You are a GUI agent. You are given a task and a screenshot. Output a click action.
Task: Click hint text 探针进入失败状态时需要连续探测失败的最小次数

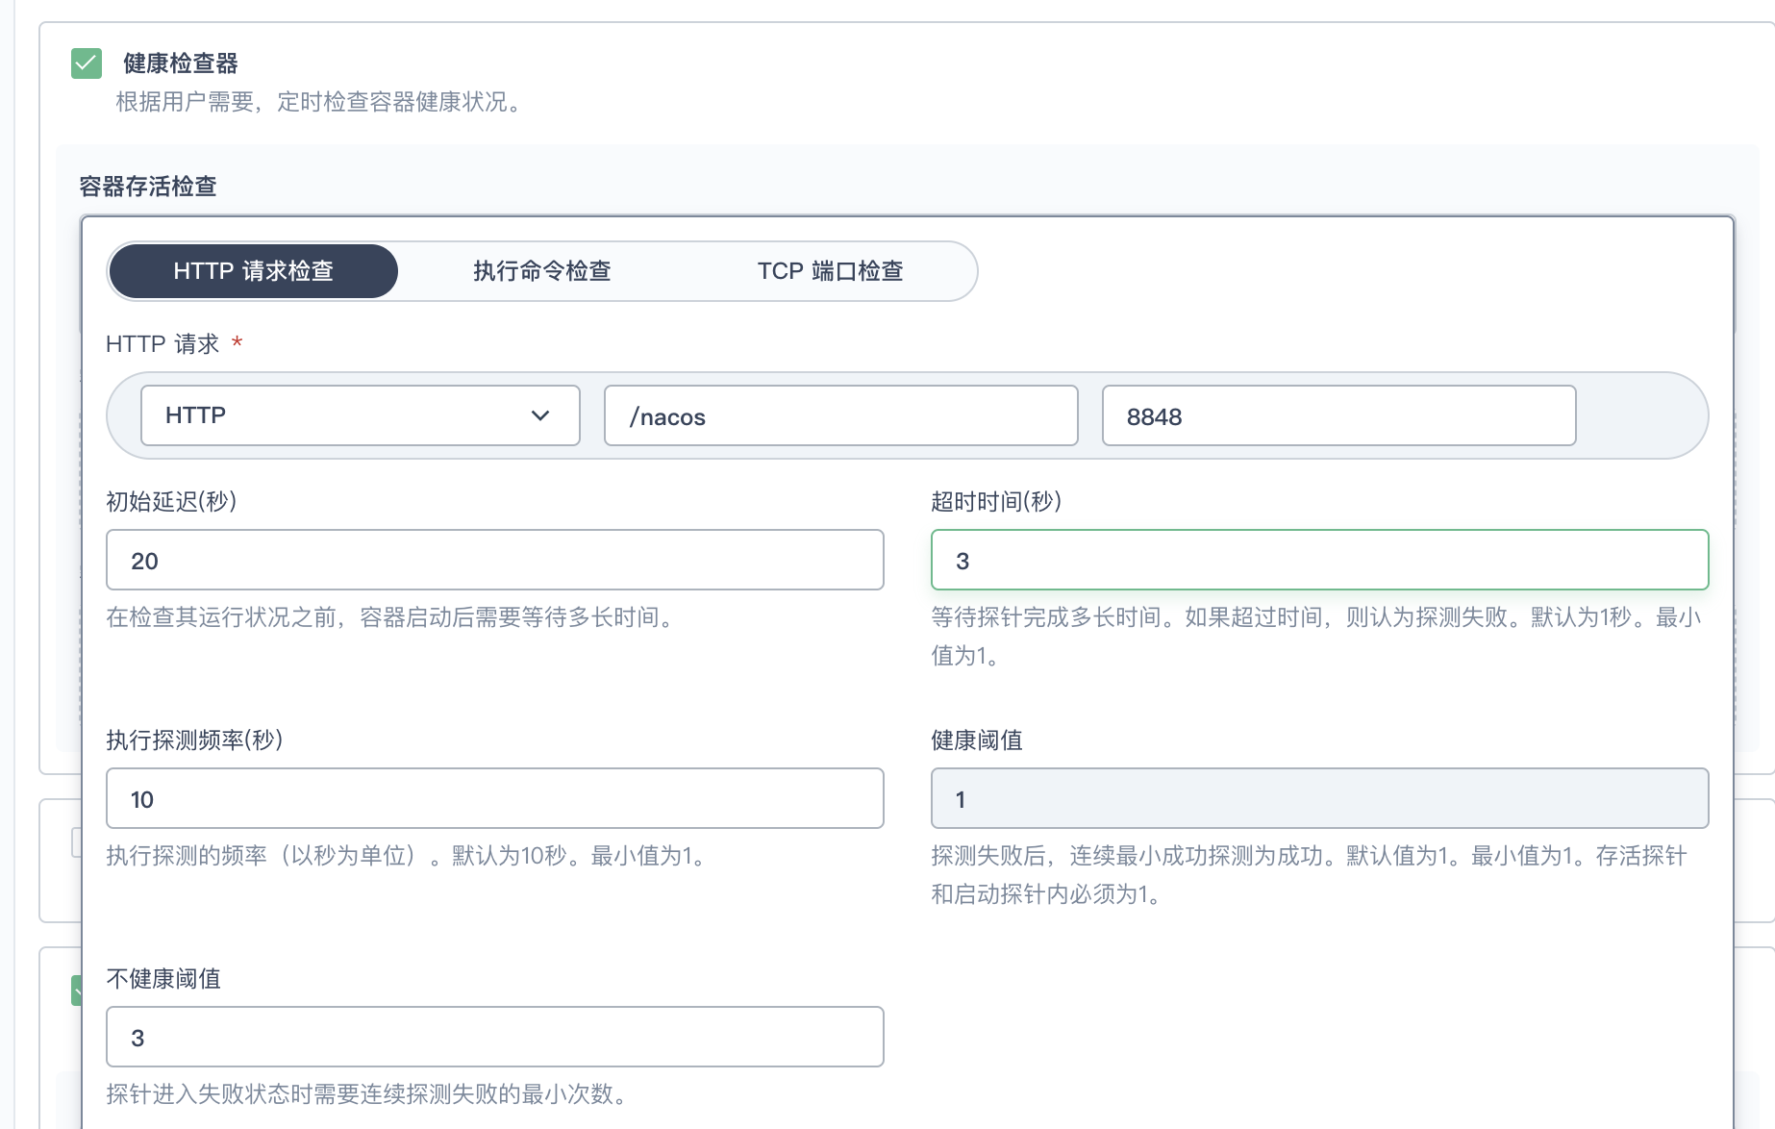pos(360,1094)
